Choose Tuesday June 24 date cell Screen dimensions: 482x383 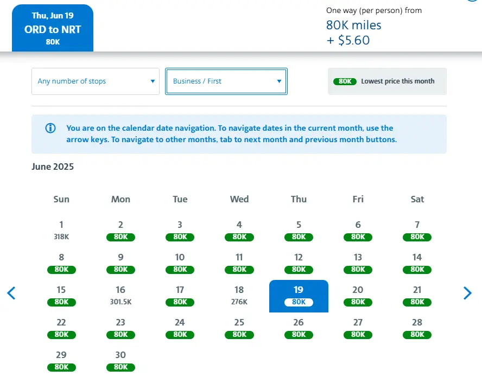[x=180, y=328]
